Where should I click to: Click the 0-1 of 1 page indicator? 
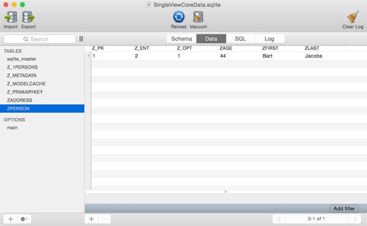[x=316, y=219]
